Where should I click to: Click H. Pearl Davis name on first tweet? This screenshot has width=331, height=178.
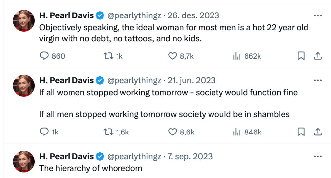[66, 15]
